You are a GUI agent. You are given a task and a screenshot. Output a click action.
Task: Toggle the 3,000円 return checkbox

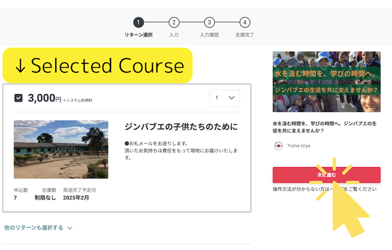(19, 98)
